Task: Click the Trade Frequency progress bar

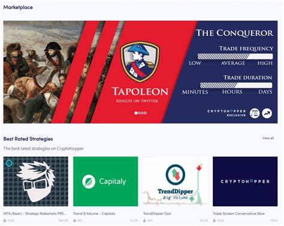Action: (235, 56)
